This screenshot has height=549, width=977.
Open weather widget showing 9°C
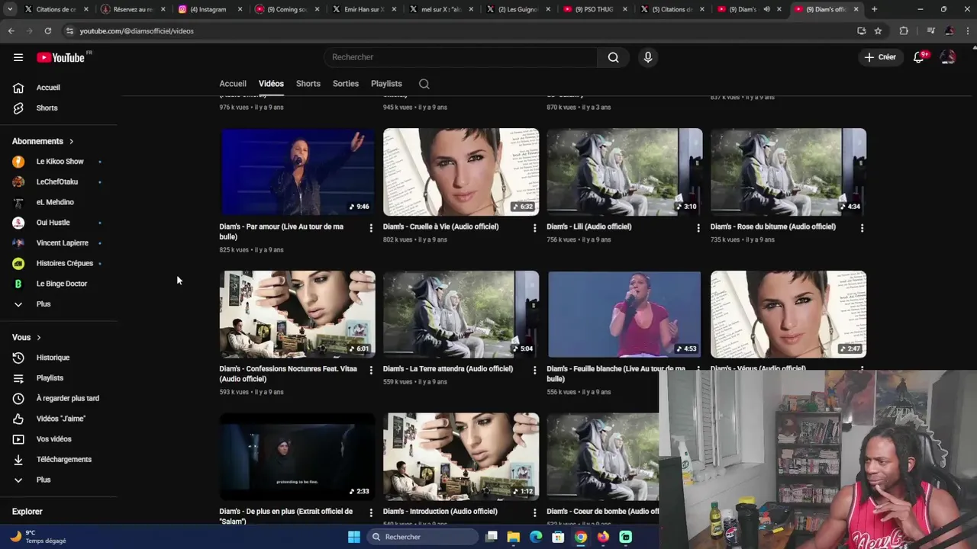38,537
